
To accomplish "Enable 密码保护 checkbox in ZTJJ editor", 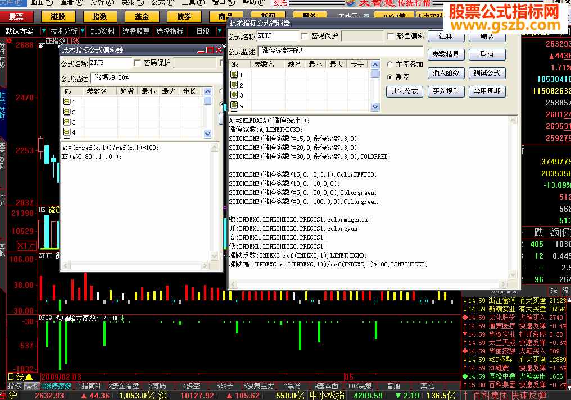I will click(305, 36).
